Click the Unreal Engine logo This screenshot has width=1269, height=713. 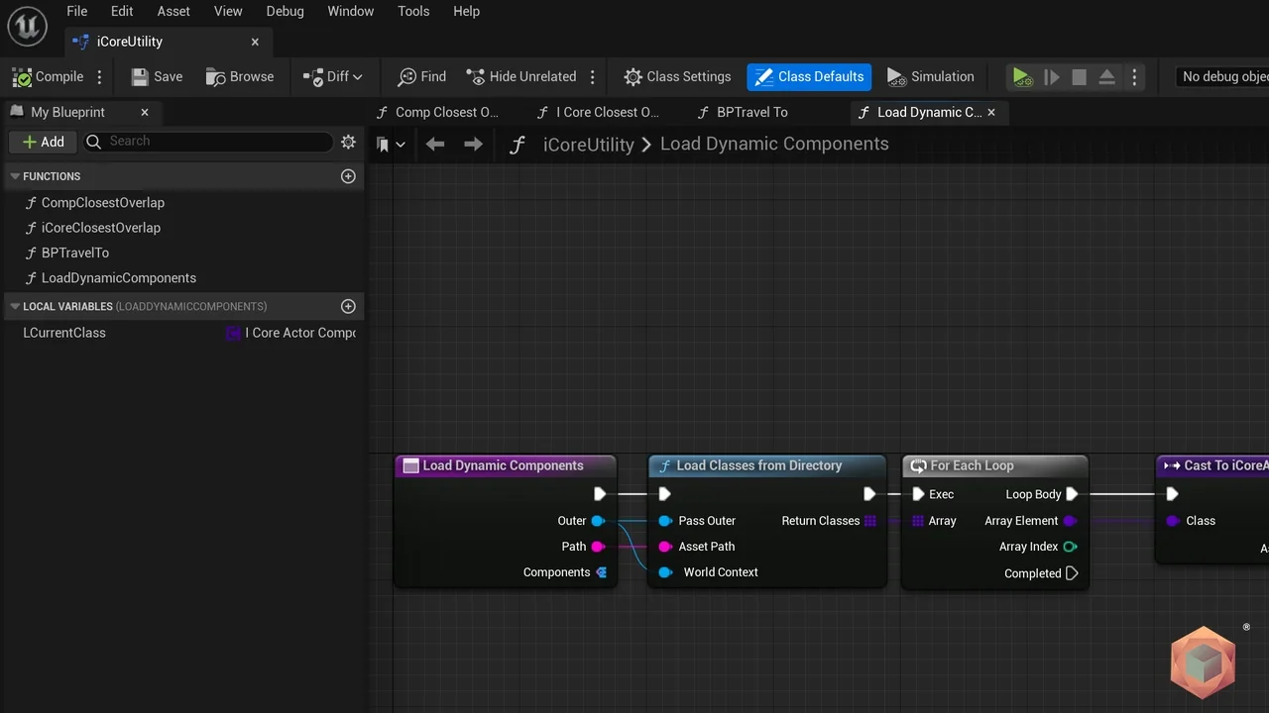click(27, 26)
